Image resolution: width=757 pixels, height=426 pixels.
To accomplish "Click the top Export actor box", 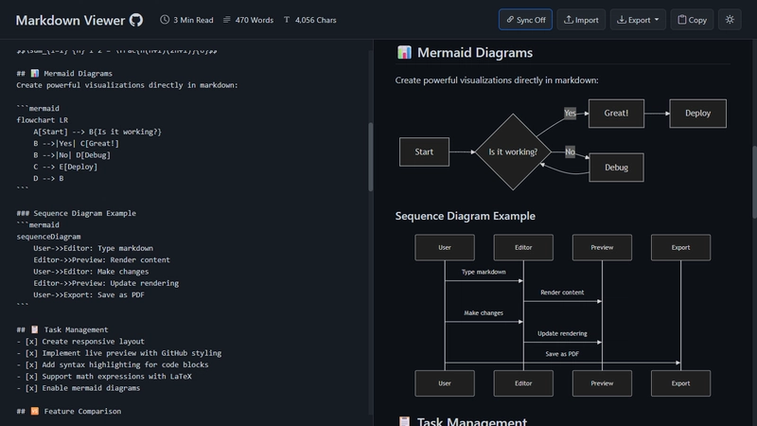I will [680, 247].
